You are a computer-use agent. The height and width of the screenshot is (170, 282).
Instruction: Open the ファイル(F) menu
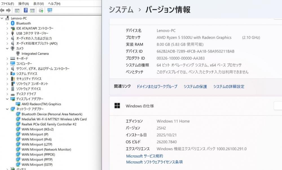click(x=8, y=4)
